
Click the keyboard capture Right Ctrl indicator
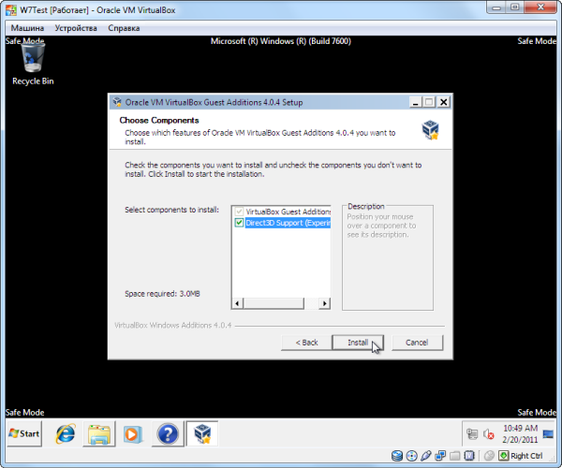[521, 456]
